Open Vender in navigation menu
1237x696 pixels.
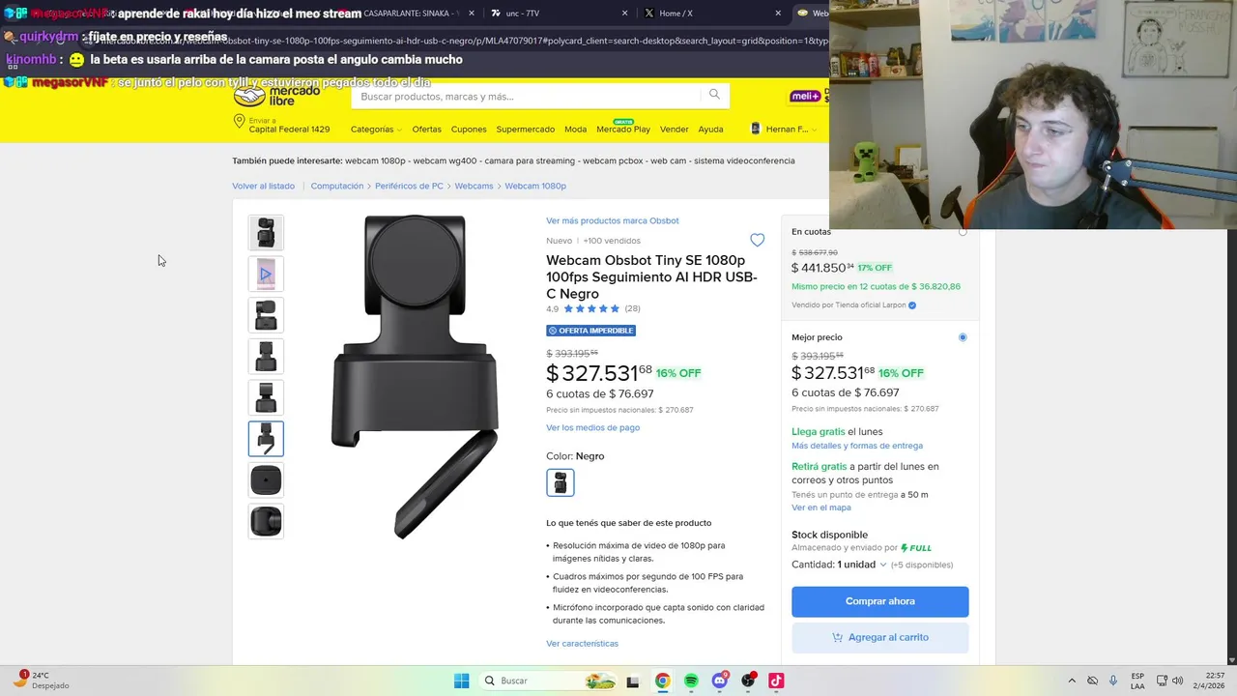(x=674, y=129)
